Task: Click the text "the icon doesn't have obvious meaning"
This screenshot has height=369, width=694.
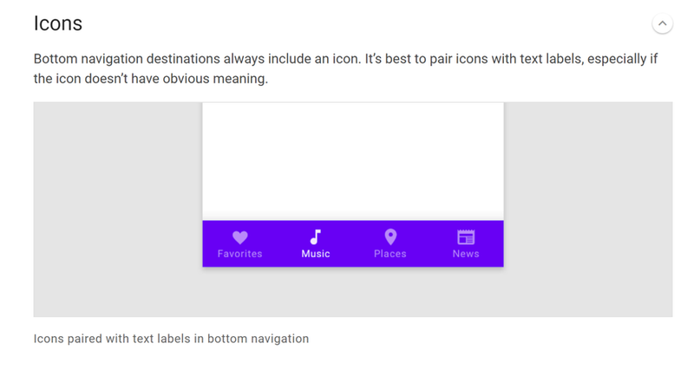Action: 151,79
